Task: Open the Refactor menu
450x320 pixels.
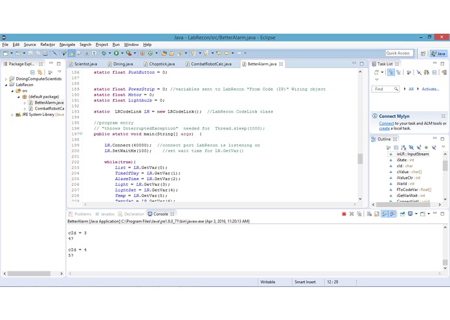Action: (48, 45)
